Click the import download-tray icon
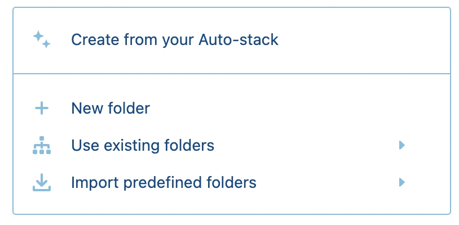 [x=42, y=183]
